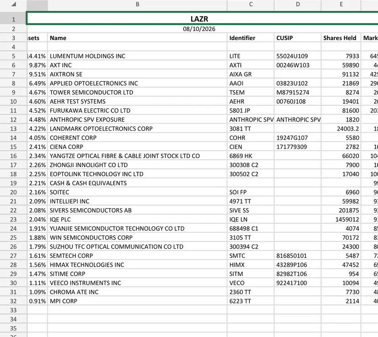Select ANTHROPIC SPV EXPOSURE name cell
378x337 pixels.
coord(137,120)
